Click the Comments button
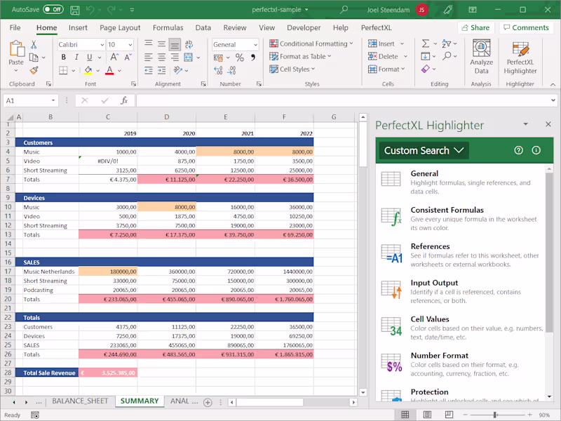Viewport: 561px width, 421px height. (526, 28)
